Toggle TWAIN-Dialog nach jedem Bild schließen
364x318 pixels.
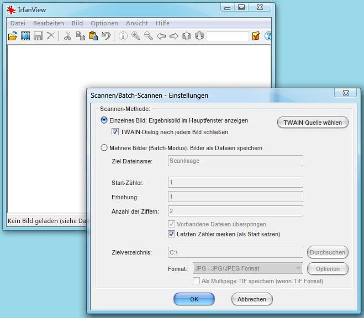(x=115, y=132)
